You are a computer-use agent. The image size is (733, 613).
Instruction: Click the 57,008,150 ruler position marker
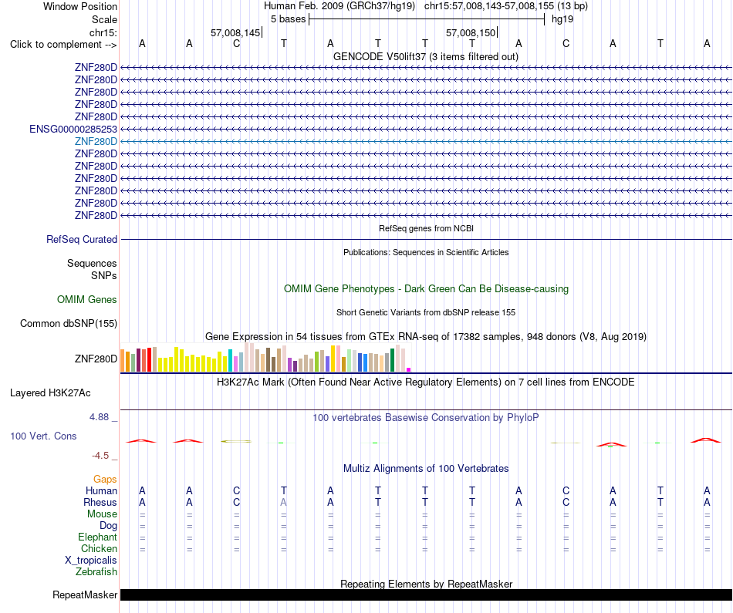tap(471, 32)
